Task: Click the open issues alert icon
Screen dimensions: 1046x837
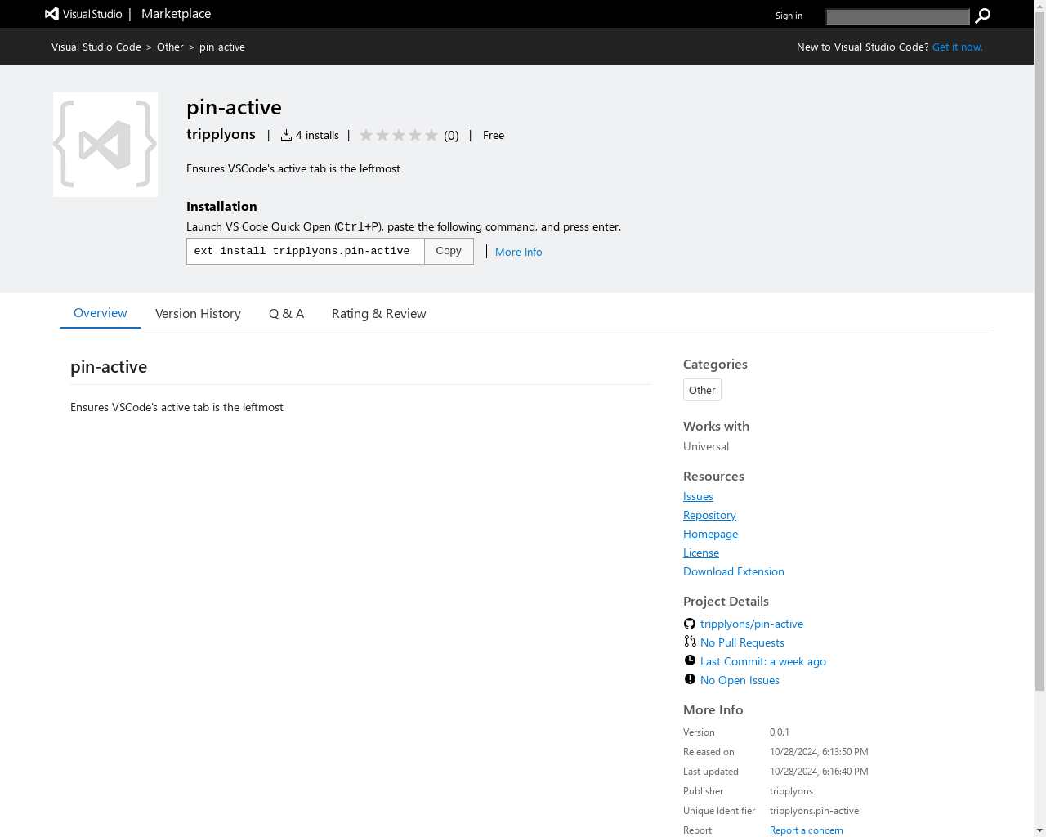Action: 690,679
